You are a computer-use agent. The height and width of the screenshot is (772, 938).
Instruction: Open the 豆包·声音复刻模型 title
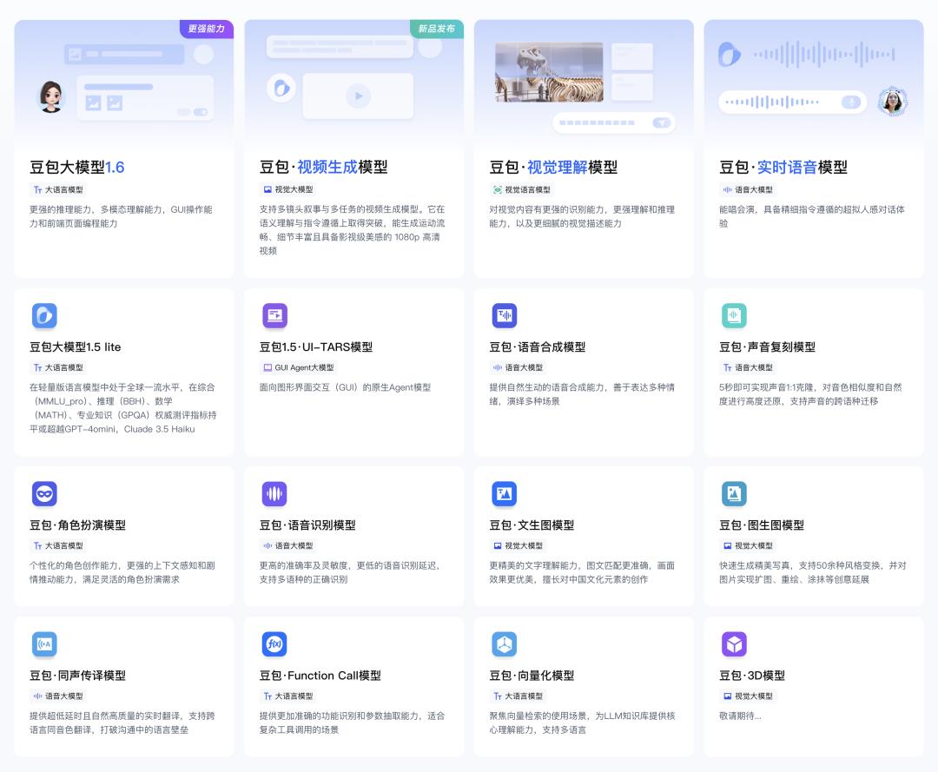pyautogui.click(x=767, y=346)
